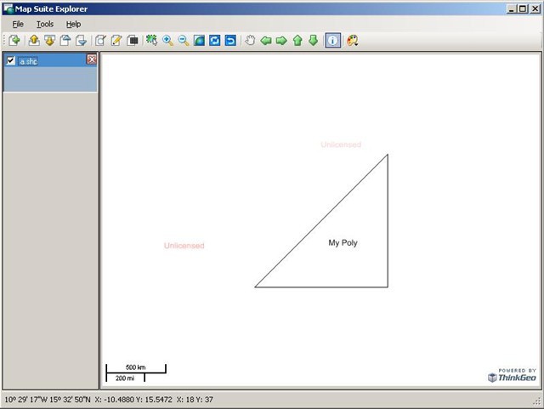
Task: Open the Help menu
Action: pyautogui.click(x=74, y=24)
